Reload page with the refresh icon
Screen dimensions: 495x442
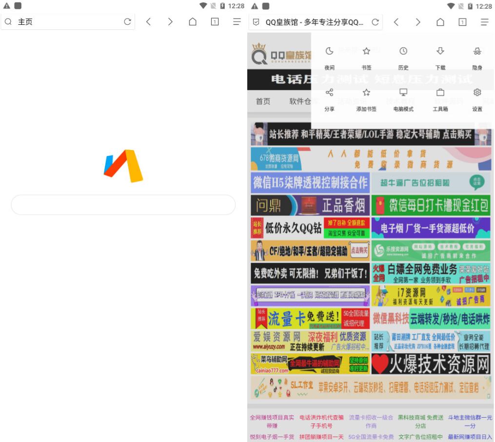coord(375,22)
